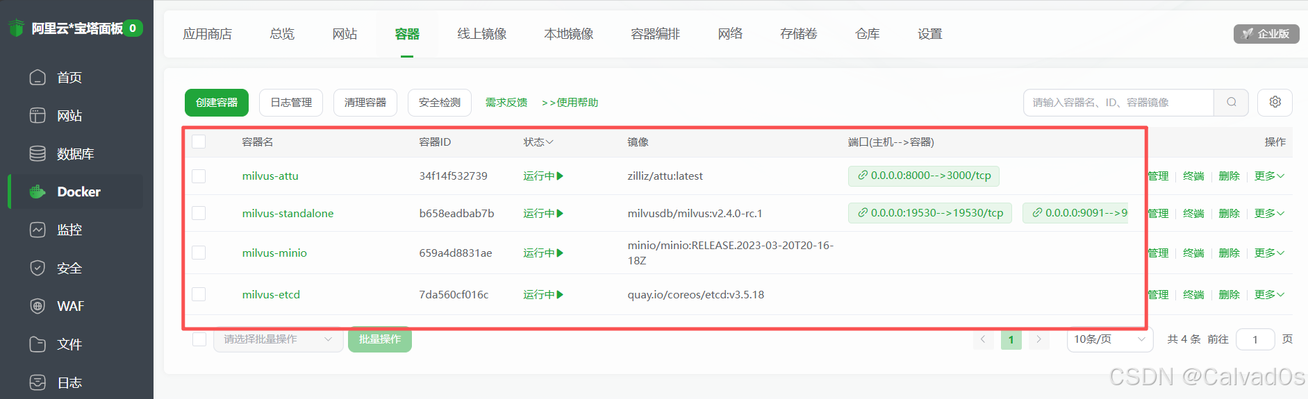
Task: Click the 创建容器 button
Action: click(x=217, y=102)
